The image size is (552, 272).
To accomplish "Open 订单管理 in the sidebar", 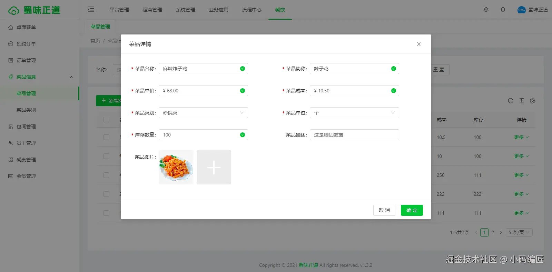I will 26,60.
